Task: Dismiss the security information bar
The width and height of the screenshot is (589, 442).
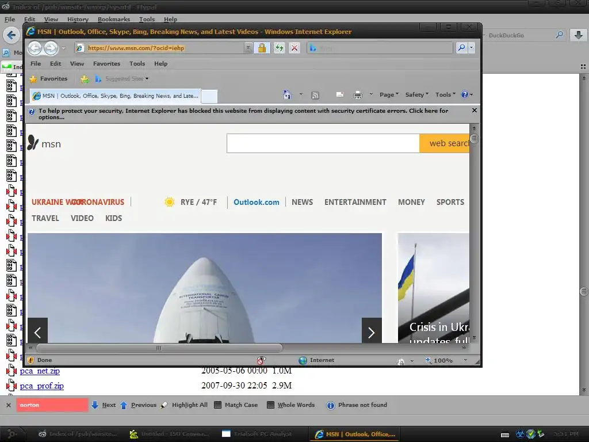Action: (x=475, y=110)
